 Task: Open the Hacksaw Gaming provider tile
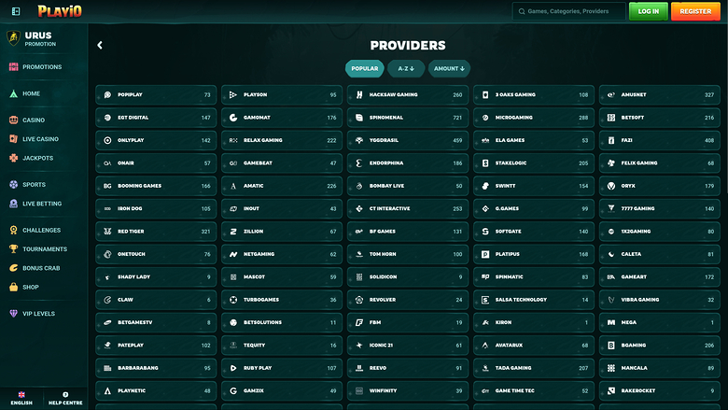coord(409,94)
